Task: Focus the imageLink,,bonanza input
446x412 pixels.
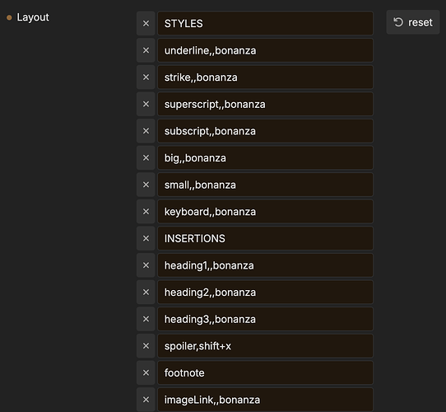Action: [x=266, y=400]
